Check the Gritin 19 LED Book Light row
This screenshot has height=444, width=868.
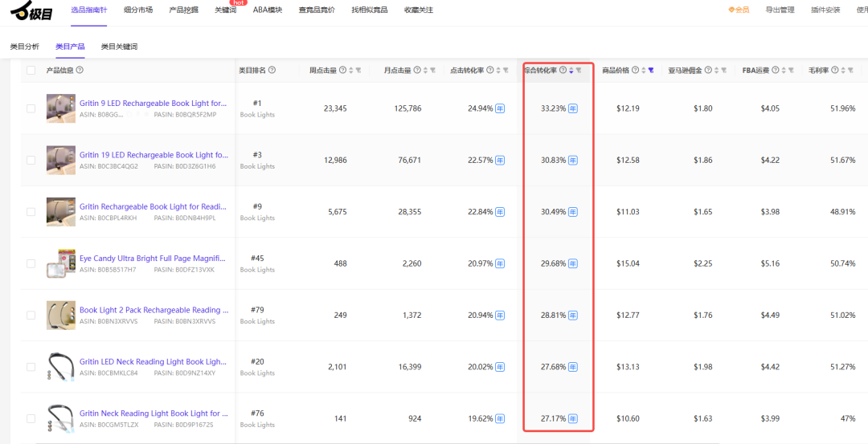pos(31,161)
